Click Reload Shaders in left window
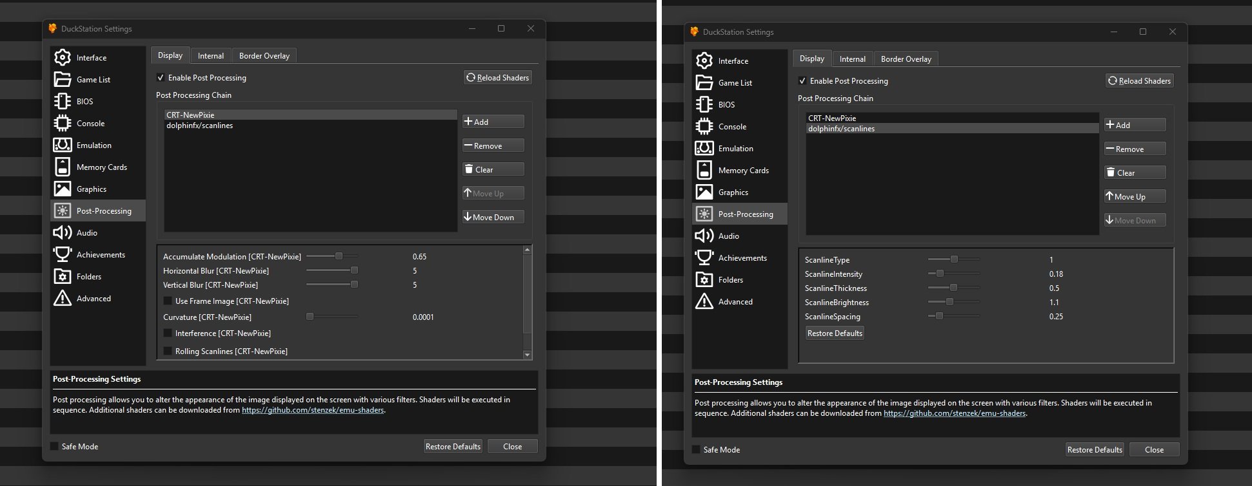Image resolution: width=1252 pixels, height=486 pixels. (498, 77)
